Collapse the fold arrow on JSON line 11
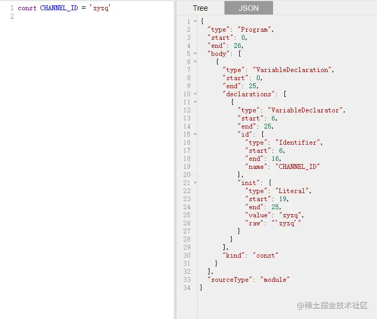 (195, 102)
